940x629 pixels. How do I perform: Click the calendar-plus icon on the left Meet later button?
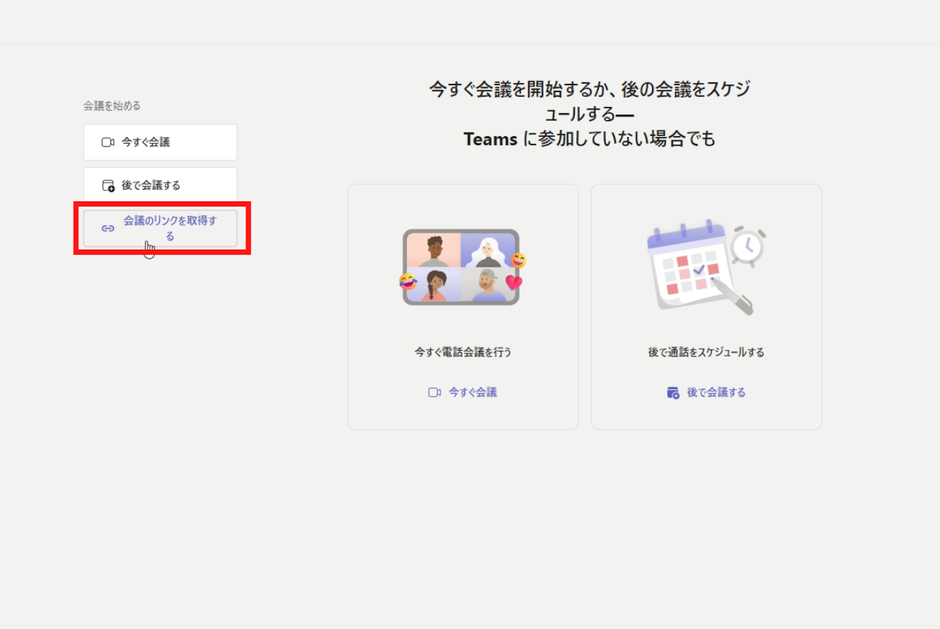pos(108,185)
